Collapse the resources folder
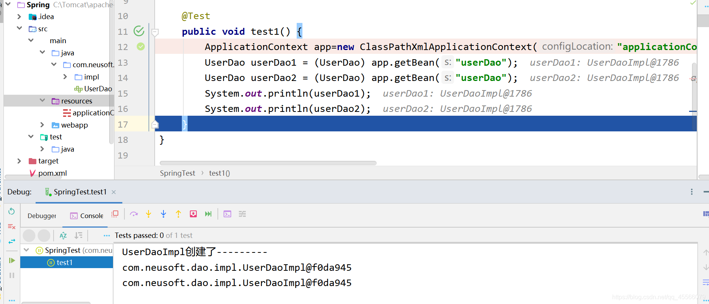709x304 pixels. [42, 101]
